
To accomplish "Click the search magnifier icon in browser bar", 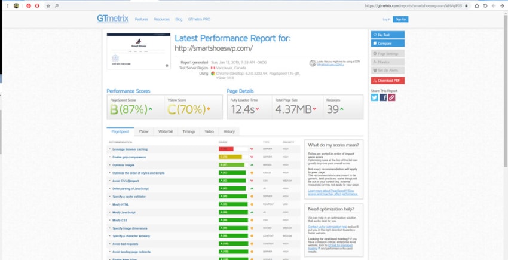I will click(57, 5).
